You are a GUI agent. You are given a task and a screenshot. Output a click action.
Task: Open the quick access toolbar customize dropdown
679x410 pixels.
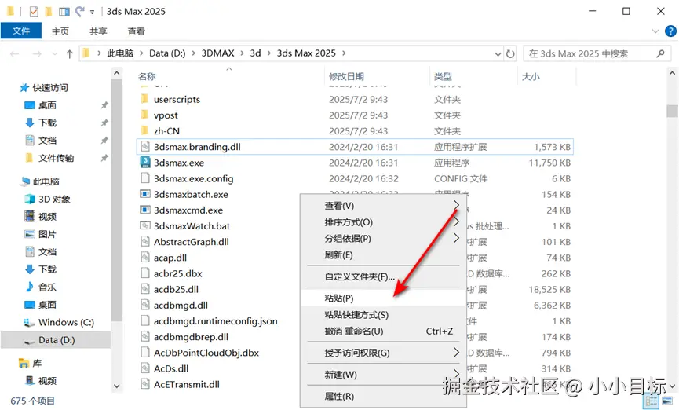coord(93,12)
